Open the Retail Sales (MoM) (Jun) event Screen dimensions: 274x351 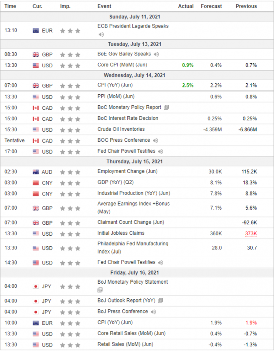tap(125, 344)
